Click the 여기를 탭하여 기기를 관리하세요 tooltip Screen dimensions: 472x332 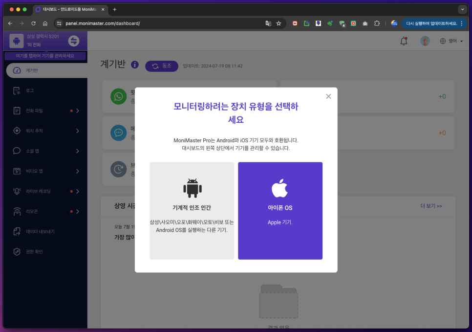45,56
